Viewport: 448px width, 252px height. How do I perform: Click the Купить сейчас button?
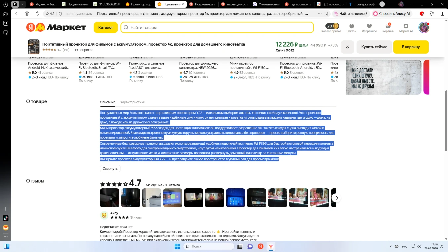374,47
